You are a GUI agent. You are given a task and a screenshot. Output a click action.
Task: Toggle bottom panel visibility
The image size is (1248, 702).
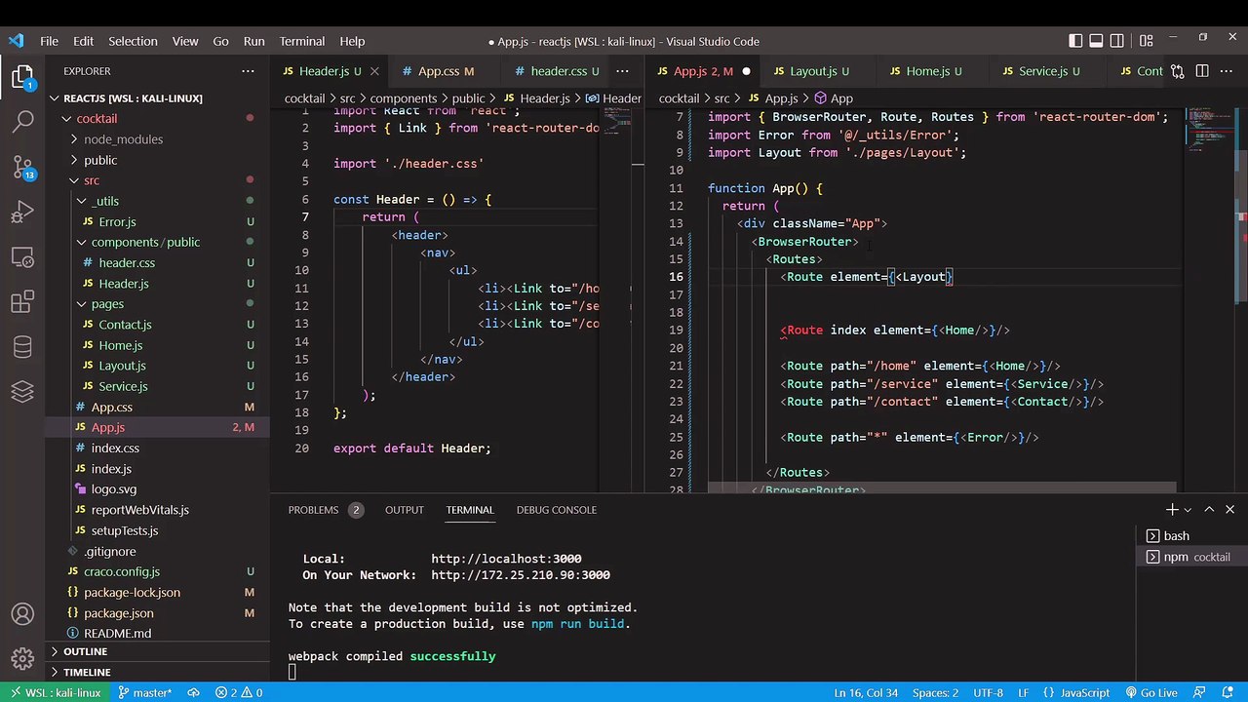[1096, 41]
